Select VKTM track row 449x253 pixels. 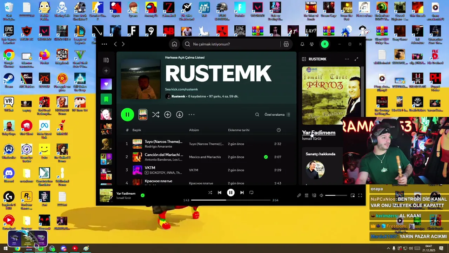pyautogui.click(x=206, y=170)
